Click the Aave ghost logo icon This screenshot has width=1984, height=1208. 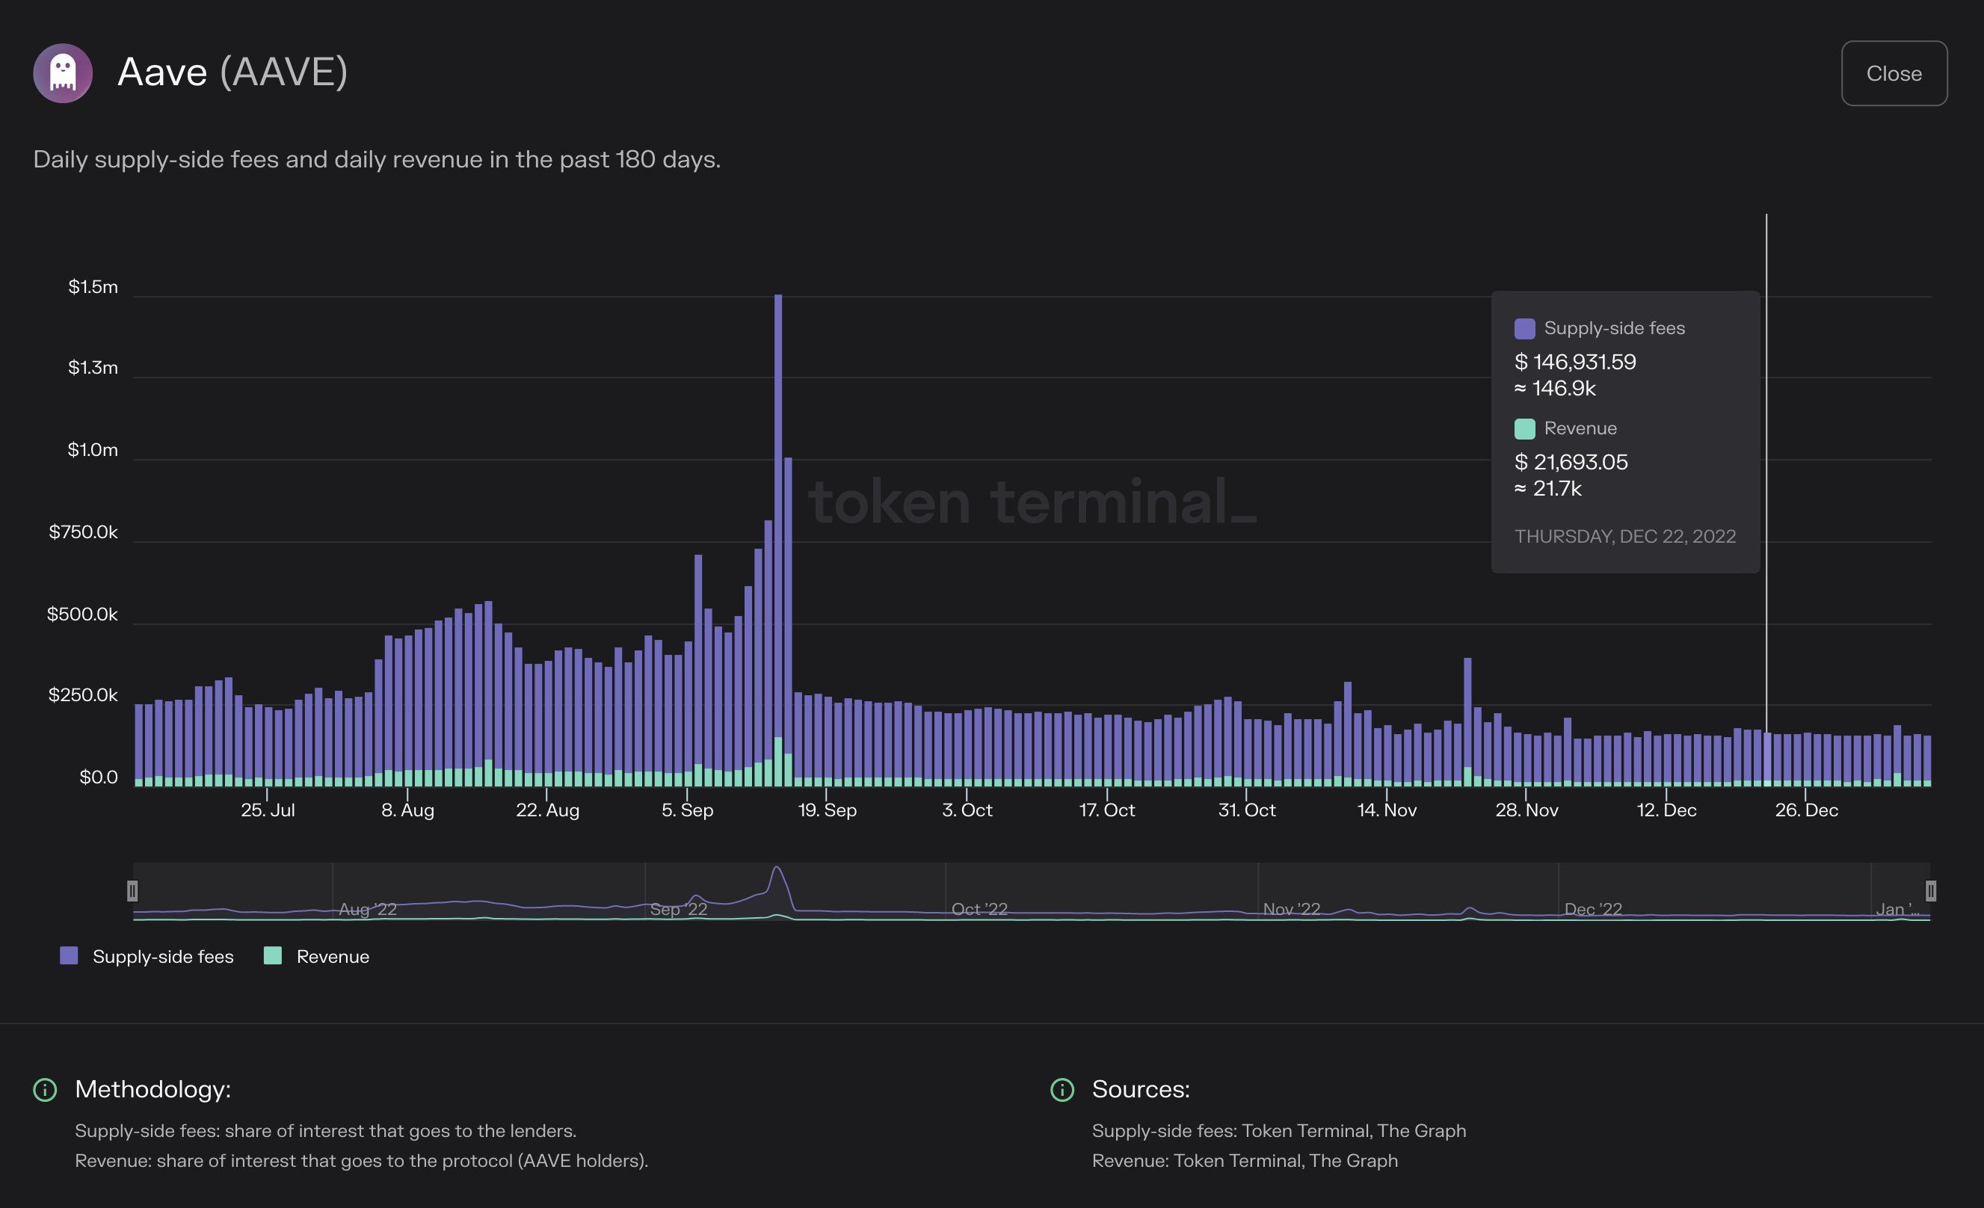(x=63, y=73)
